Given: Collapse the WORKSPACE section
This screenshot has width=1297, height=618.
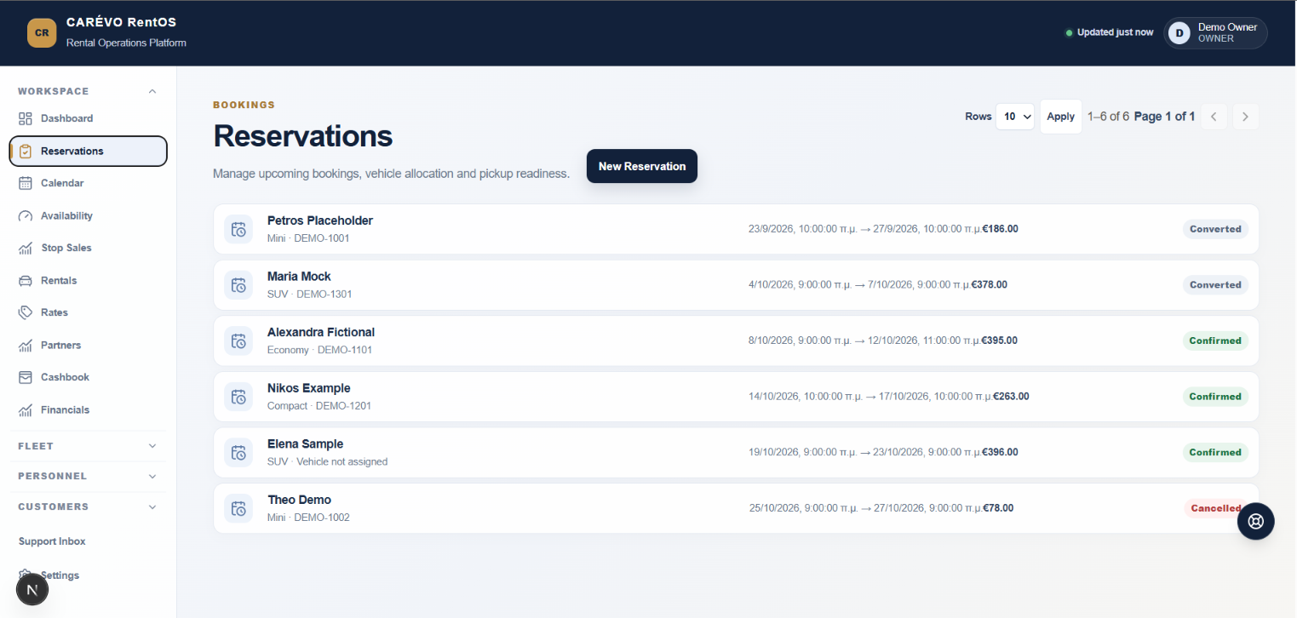Looking at the screenshot, I should 88,91.
